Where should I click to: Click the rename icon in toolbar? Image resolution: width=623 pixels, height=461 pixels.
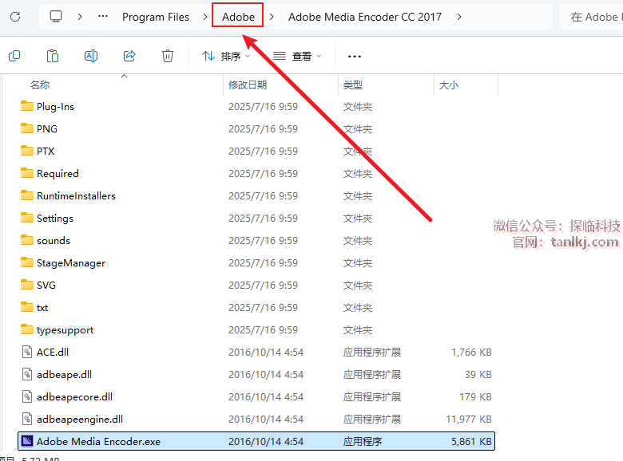[91, 56]
